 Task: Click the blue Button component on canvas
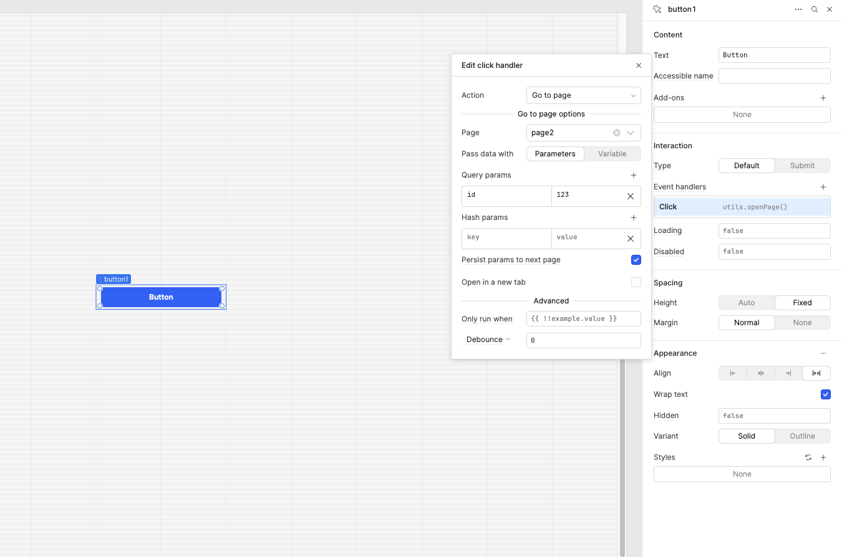click(x=161, y=297)
